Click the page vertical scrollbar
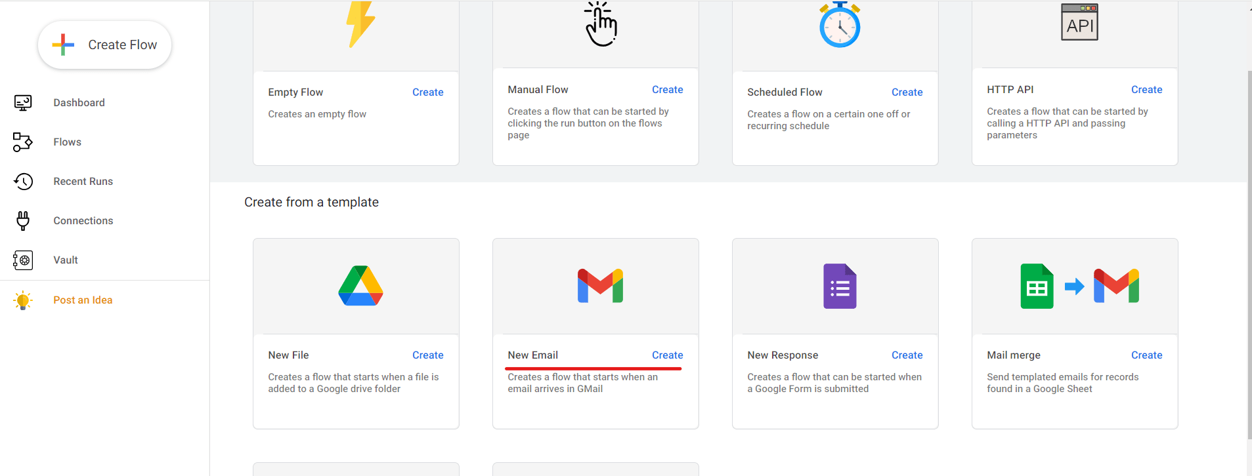 (1249, 254)
